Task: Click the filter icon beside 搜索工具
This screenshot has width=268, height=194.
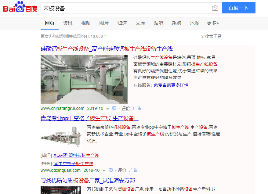Action: coord(202,37)
